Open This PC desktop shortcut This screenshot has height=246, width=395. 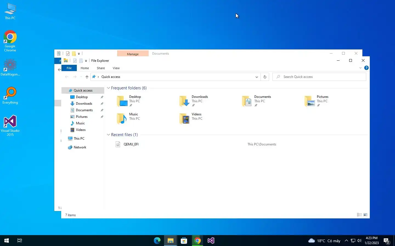[x=10, y=11]
